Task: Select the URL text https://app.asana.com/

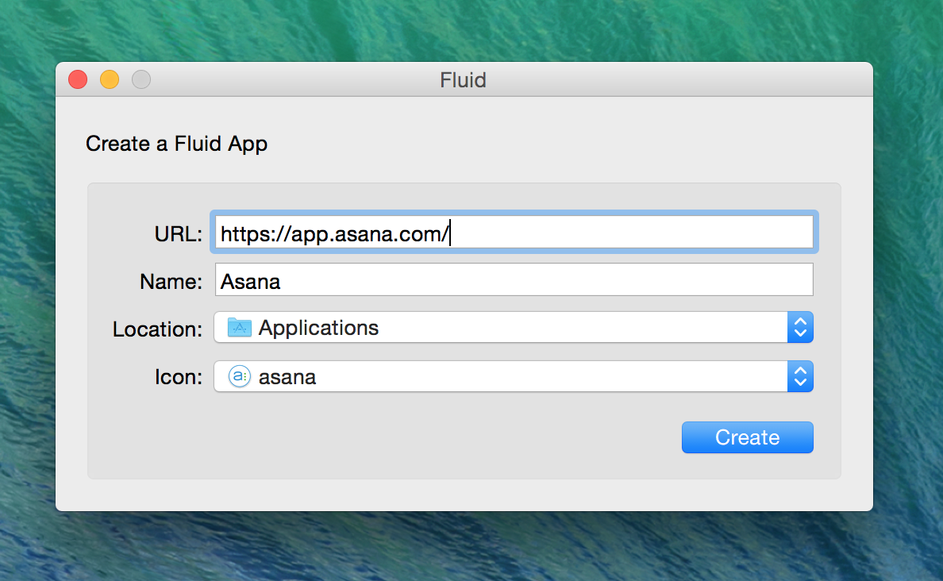Action: coord(334,233)
